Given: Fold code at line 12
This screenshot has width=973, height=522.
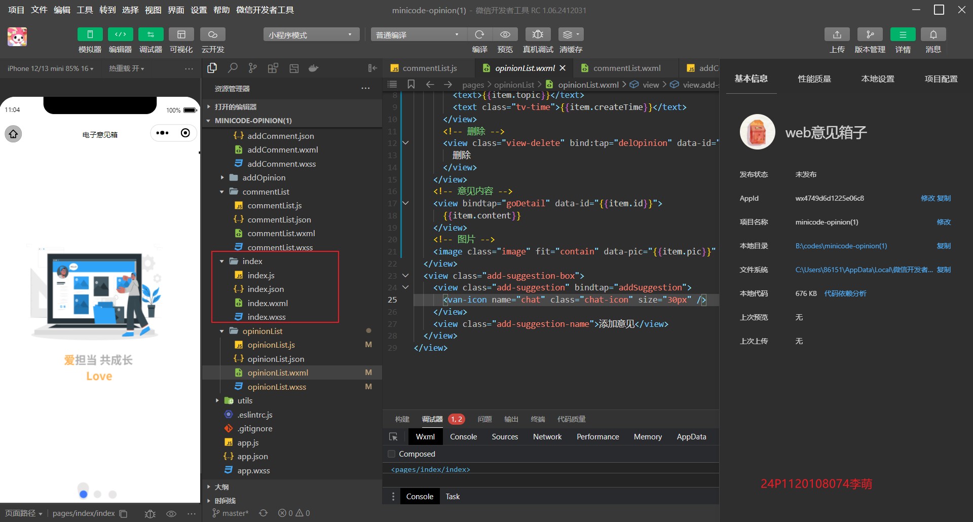Looking at the screenshot, I should tap(405, 143).
